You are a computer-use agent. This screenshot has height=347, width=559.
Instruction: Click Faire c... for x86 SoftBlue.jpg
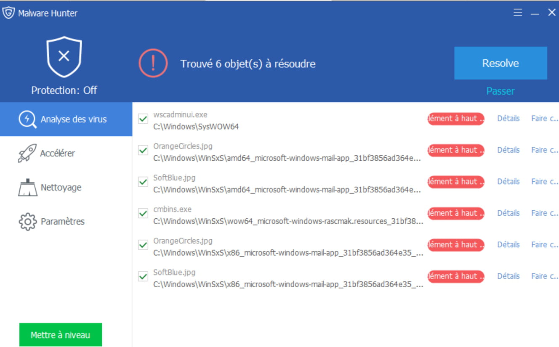tap(545, 276)
